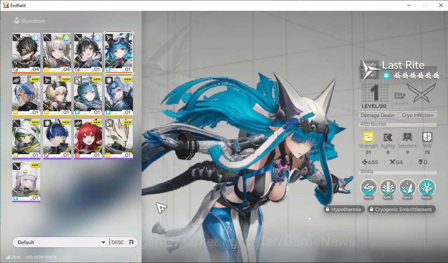
Task: Select the blue-haired Last Rite operator card
Action: tap(119, 53)
